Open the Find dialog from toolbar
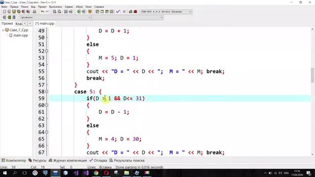Image resolution: width=315 pixels, height=177 pixels. pyautogui.click(x=55, y=12)
